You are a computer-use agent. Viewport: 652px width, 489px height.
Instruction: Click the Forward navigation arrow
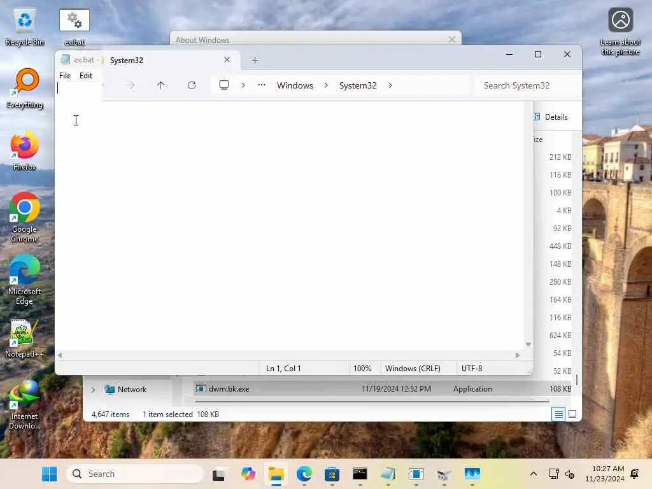click(x=131, y=85)
